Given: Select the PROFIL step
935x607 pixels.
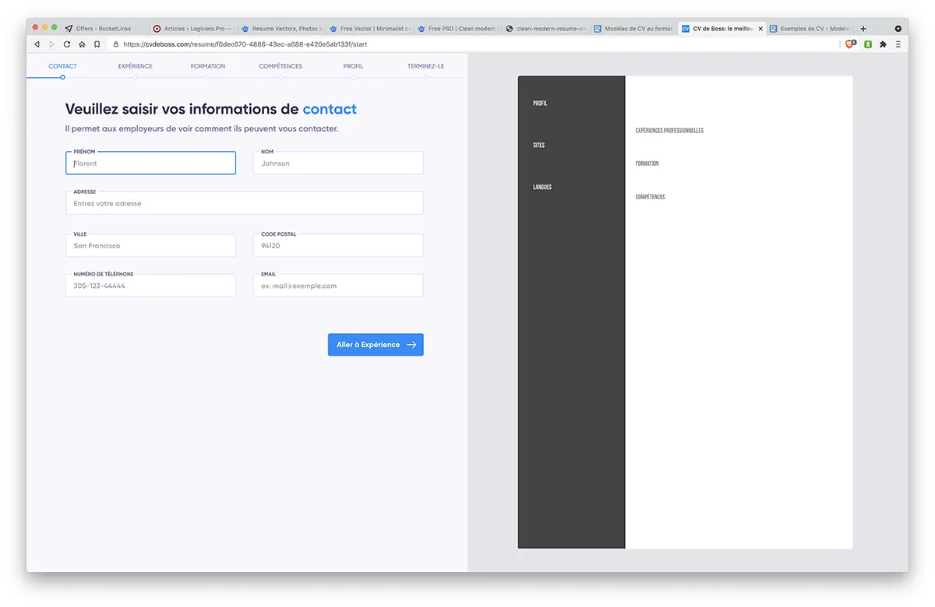Looking at the screenshot, I should [x=353, y=66].
